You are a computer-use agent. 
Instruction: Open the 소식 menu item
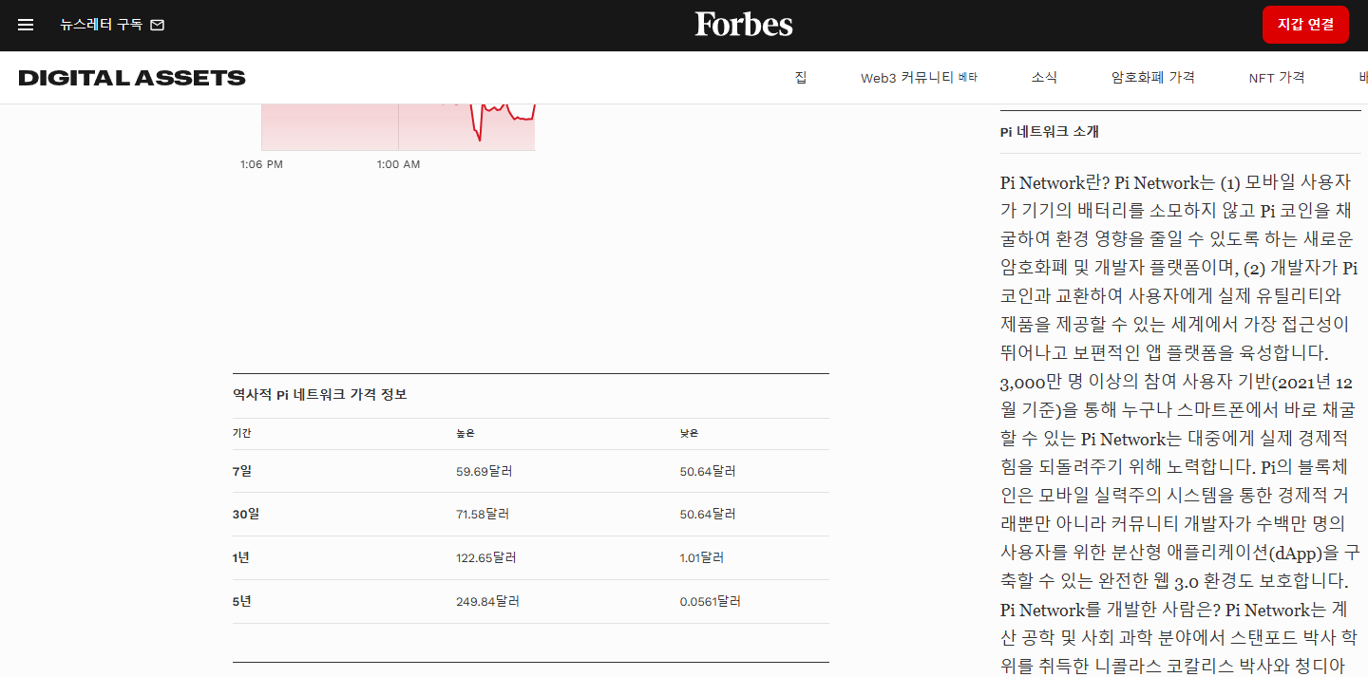pos(1044,78)
